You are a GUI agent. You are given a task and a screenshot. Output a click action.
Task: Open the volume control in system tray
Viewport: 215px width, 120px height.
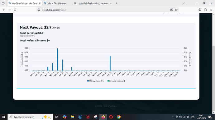point(188,117)
